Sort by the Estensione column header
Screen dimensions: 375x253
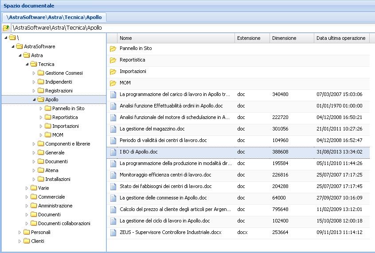coord(252,38)
